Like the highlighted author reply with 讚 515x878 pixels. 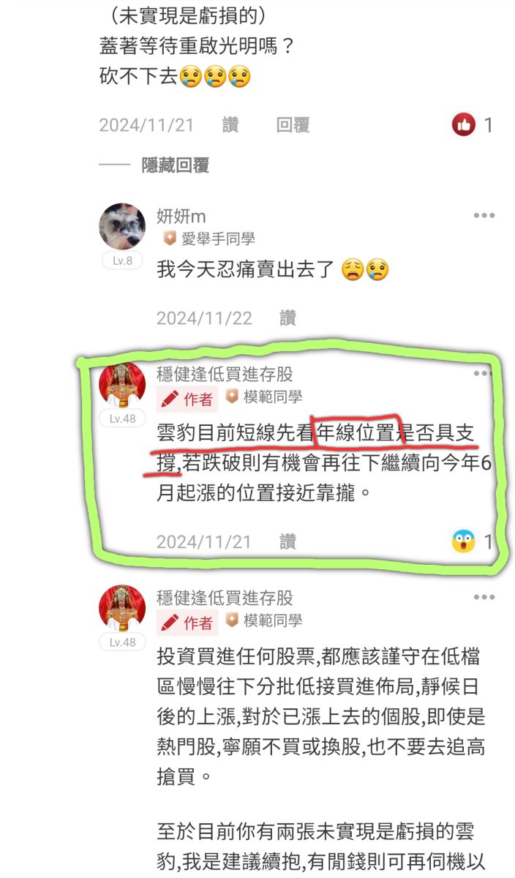(287, 542)
